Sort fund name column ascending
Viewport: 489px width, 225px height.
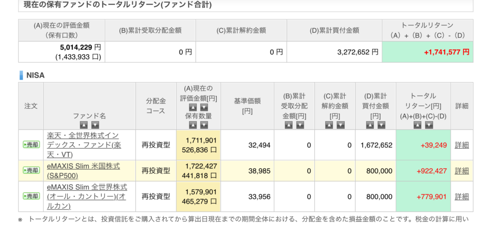click(84, 125)
